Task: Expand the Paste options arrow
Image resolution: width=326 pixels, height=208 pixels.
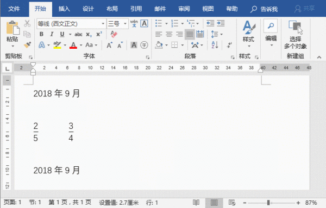Action: click(13, 46)
